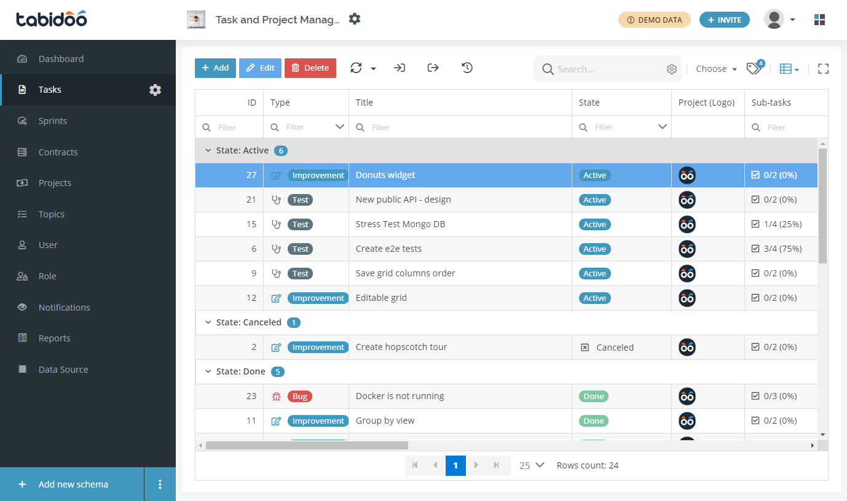The width and height of the screenshot is (847, 501).
Task: Click the tabidoo logo
Action: click(x=52, y=19)
